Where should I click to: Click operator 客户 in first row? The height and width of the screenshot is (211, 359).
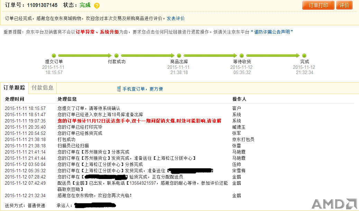[237, 108]
